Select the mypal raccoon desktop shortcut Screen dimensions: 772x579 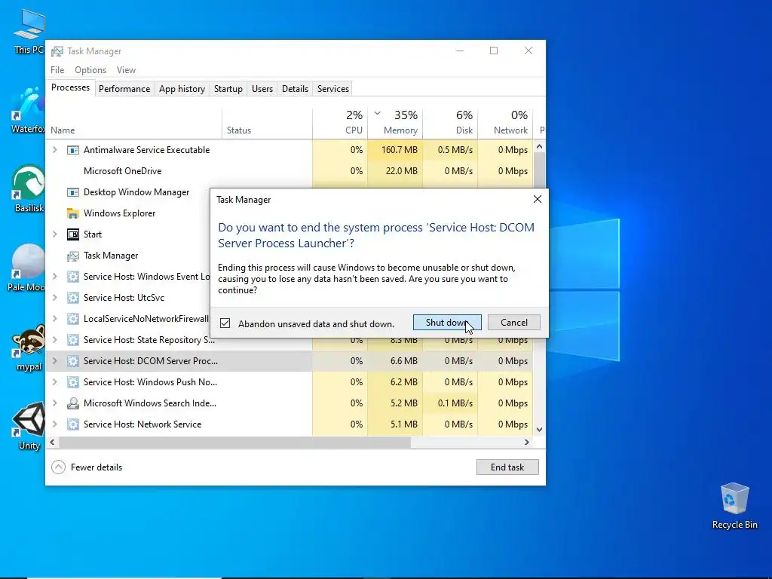29,347
